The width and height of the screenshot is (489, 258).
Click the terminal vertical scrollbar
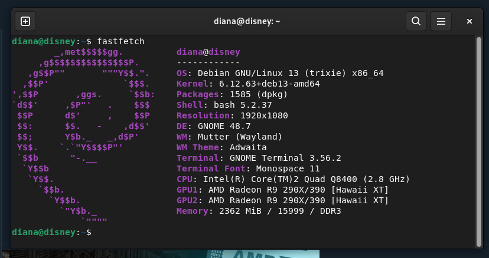click(479, 141)
